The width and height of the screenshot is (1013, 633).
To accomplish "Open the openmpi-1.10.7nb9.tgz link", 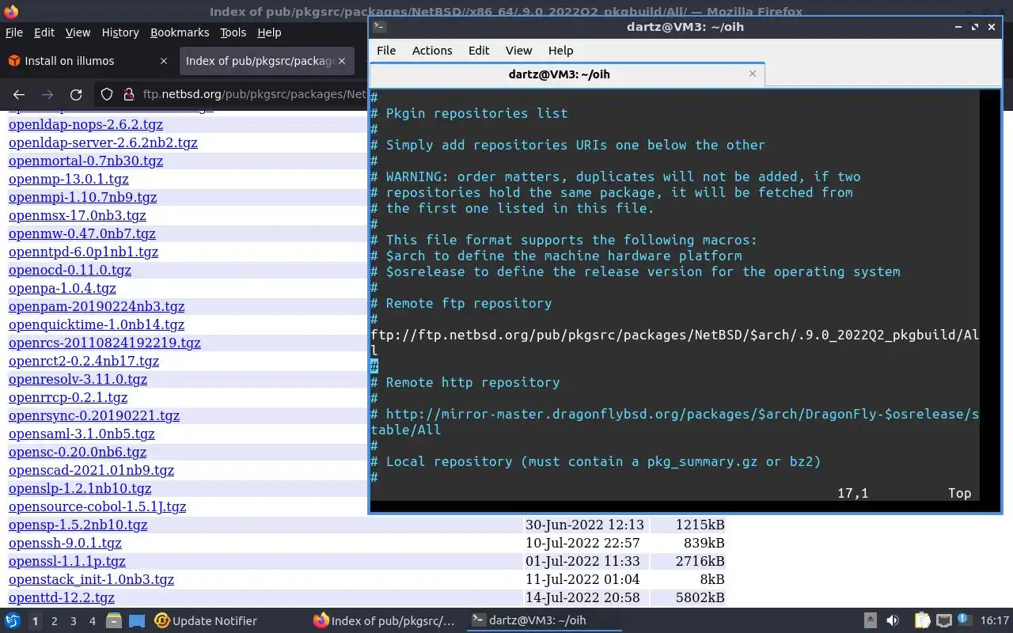I will point(82,197).
